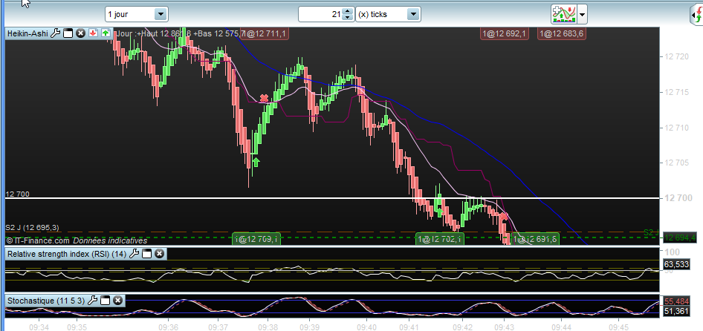Click the add indicator chart icon
This screenshot has width=703, height=331.
pyautogui.click(x=563, y=14)
